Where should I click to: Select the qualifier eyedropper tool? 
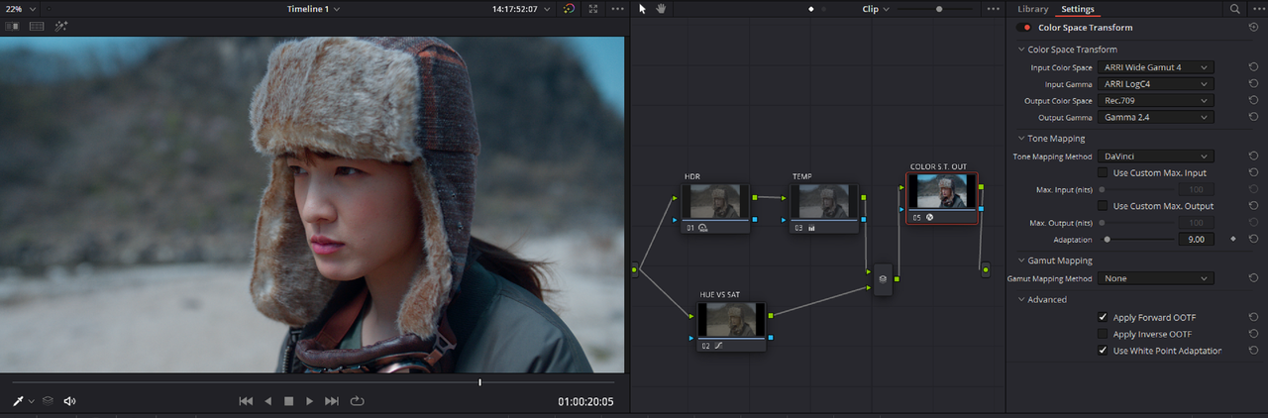coord(19,401)
